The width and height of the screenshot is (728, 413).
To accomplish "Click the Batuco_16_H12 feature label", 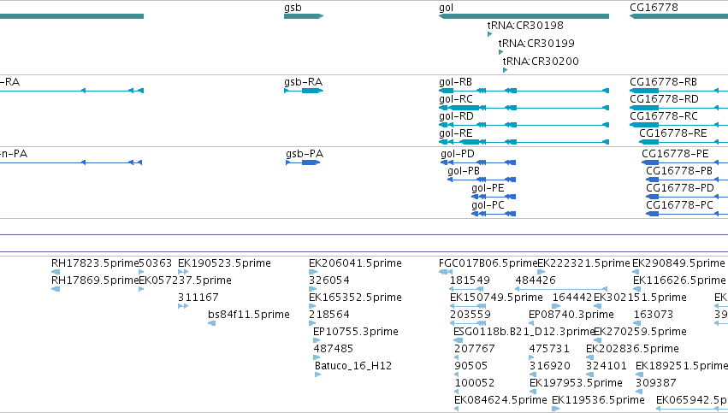I will point(353,367).
